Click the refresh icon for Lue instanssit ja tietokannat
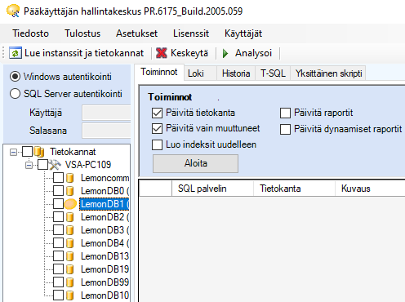The height and width of the screenshot is (302, 405). 16,53
